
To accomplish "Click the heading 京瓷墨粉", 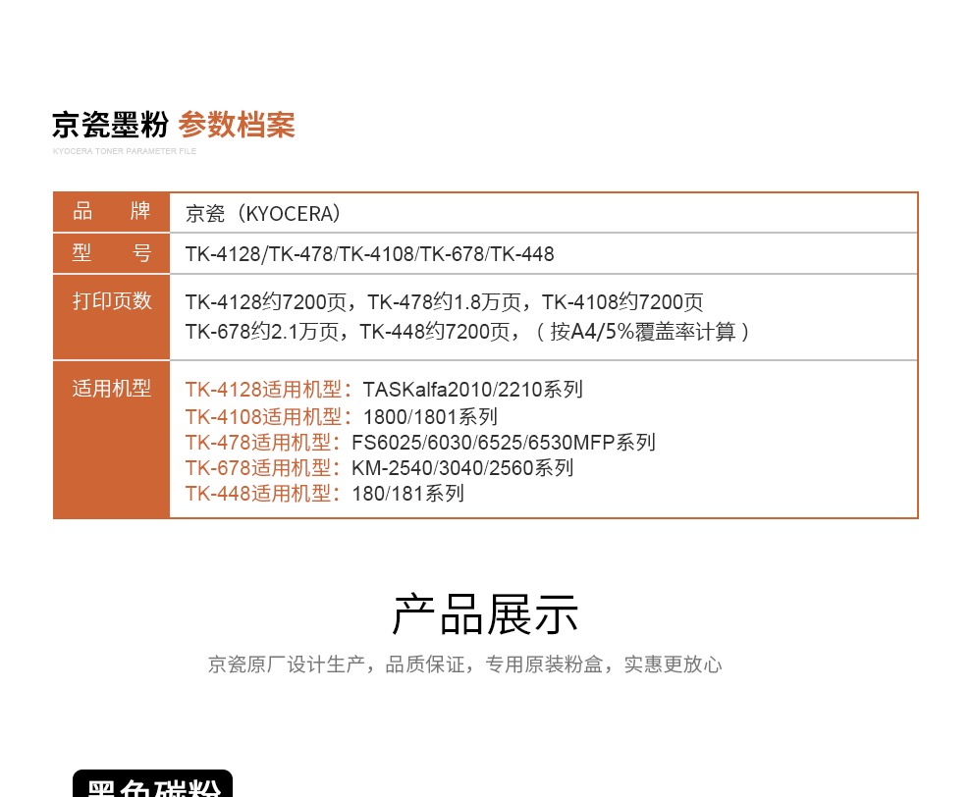I will (x=110, y=126).
